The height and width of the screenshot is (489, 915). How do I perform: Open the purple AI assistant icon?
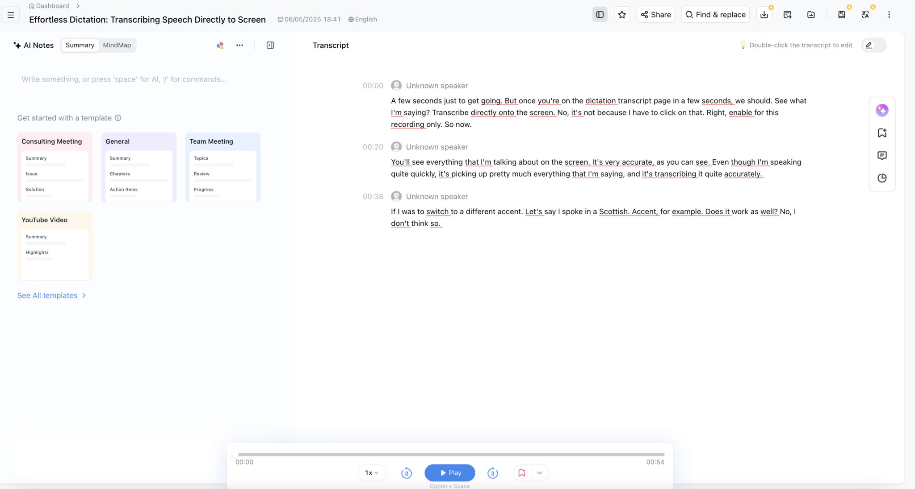pyautogui.click(x=882, y=110)
